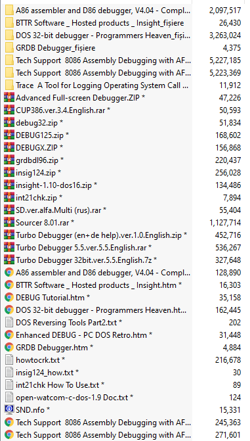Image resolution: width=250 pixels, height=441 pixels.
Task: Click the Chrome icon beside GRDB Debugger.htm
Action: click(9, 347)
